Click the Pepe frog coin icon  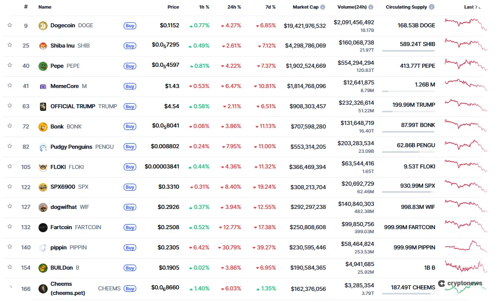pos(43,66)
